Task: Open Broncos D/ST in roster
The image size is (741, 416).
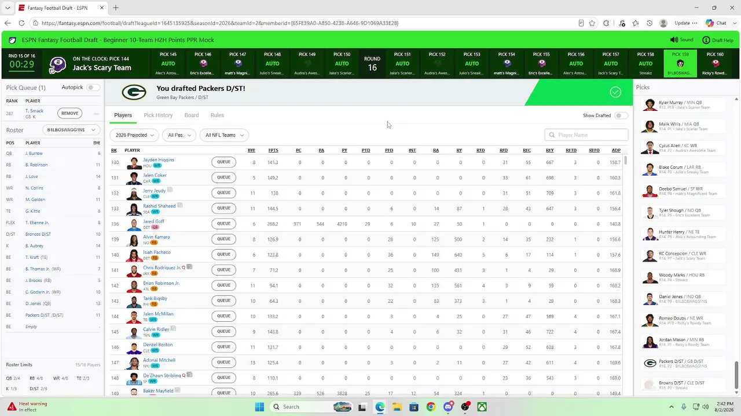Action: (38, 234)
